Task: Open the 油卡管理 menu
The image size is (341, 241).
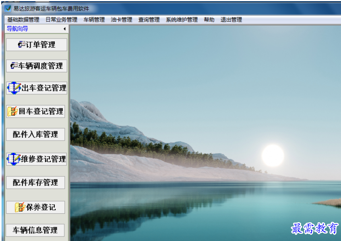Action: coord(121,20)
